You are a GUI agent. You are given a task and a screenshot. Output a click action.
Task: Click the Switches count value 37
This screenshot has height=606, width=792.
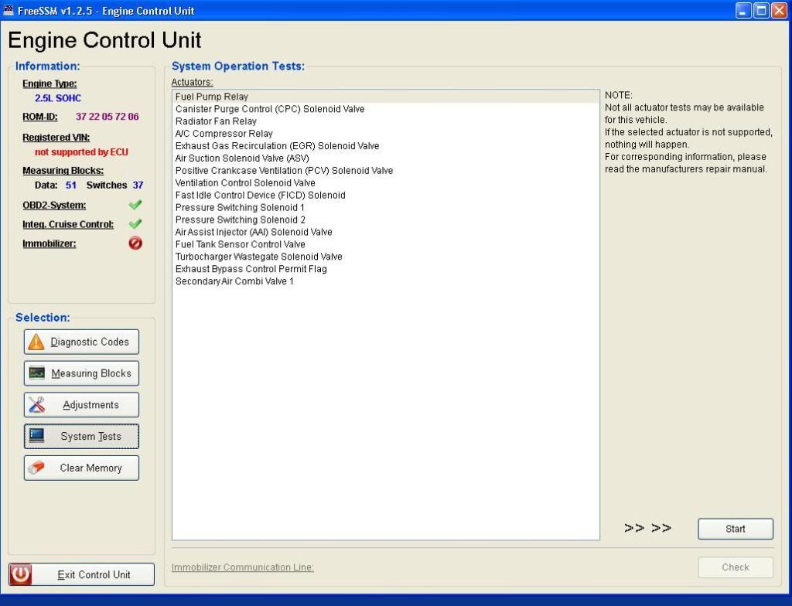pyautogui.click(x=138, y=186)
